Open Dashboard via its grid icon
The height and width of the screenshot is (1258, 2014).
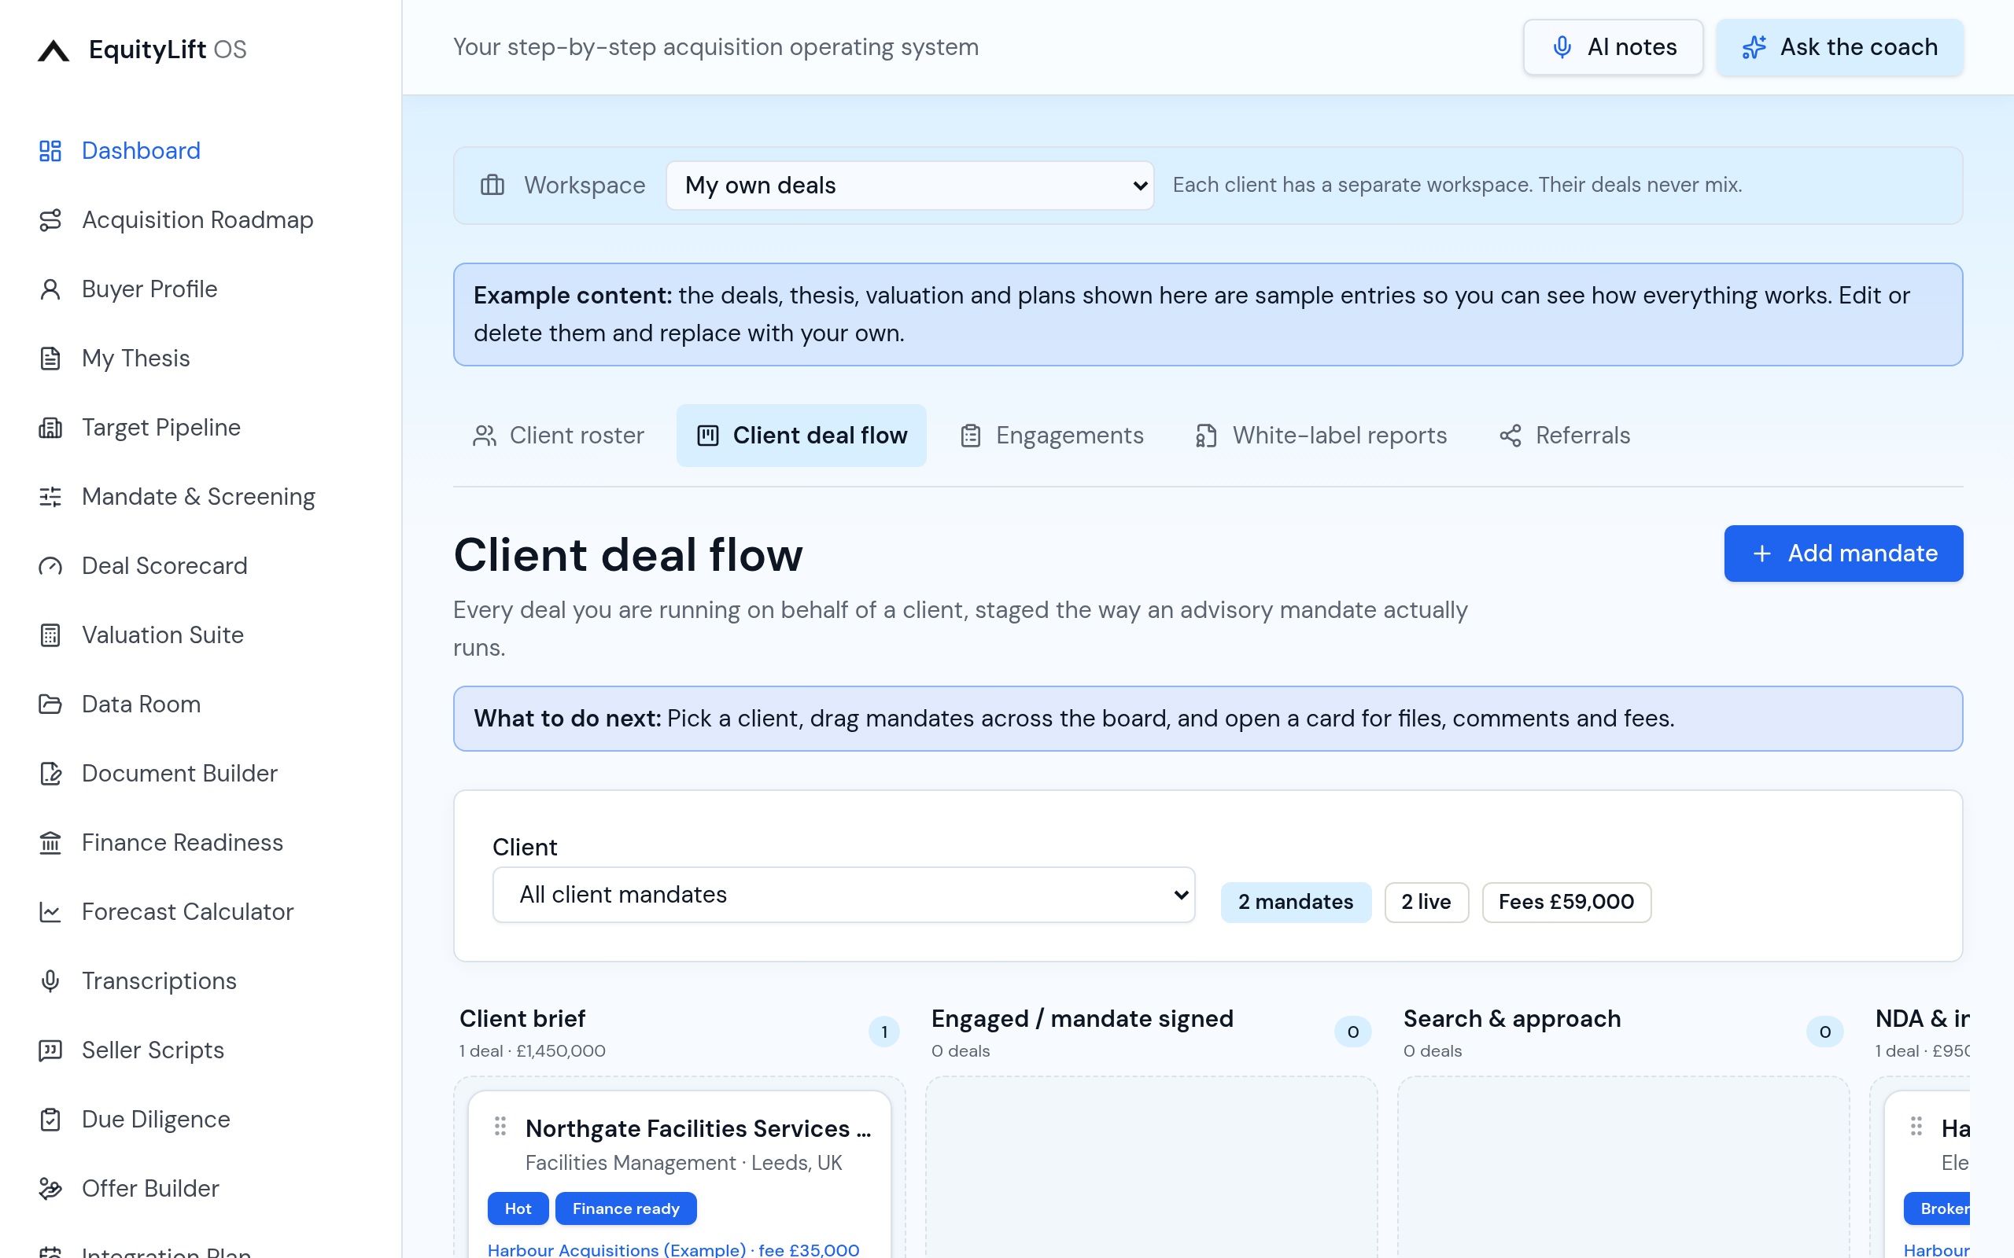click(50, 151)
